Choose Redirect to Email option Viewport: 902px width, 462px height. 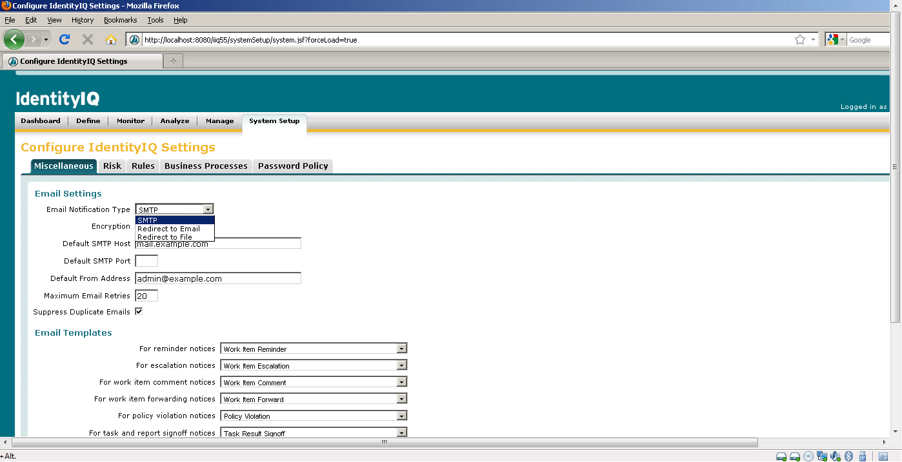pyautogui.click(x=175, y=229)
